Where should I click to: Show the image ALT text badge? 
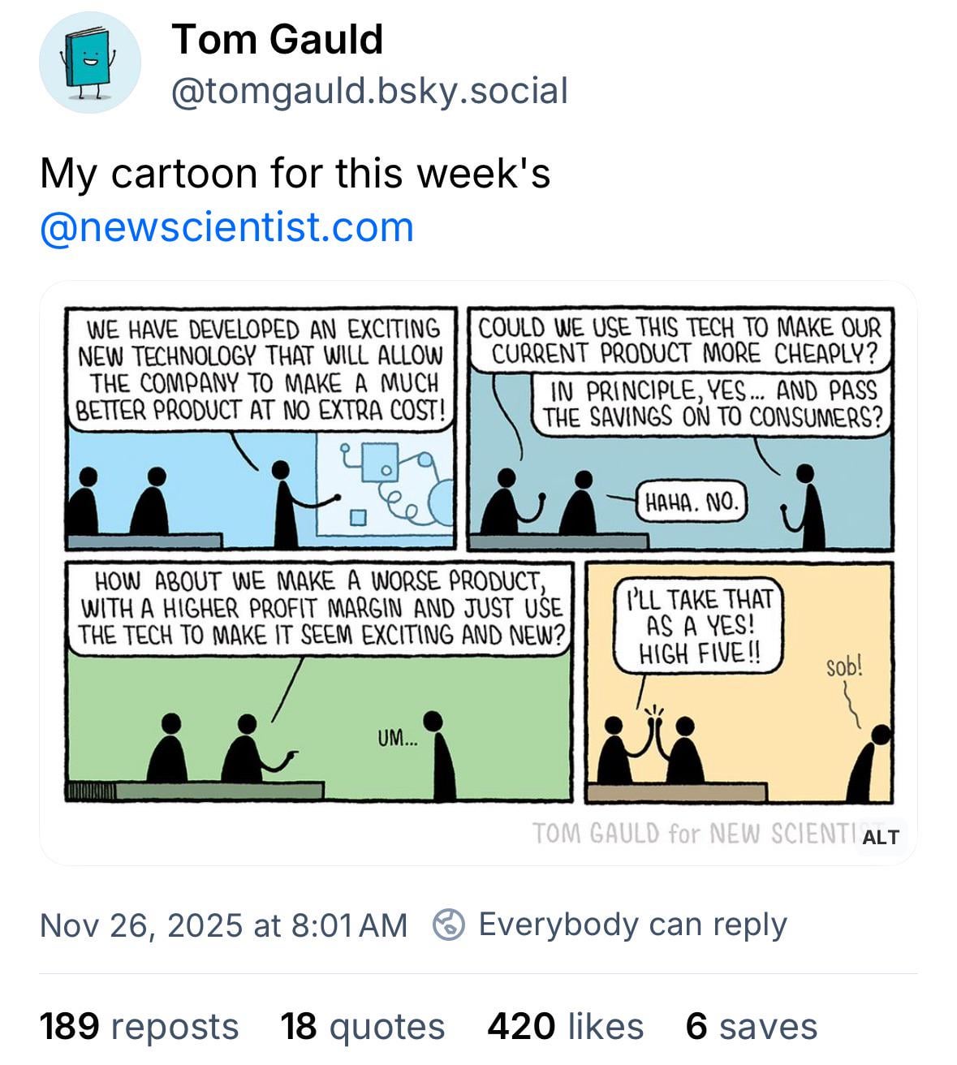click(880, 837)
